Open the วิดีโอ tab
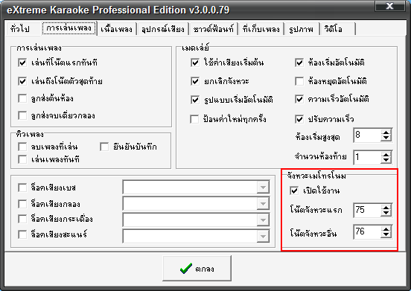This screenshot has height=291, width=411. tap(337, 28)
